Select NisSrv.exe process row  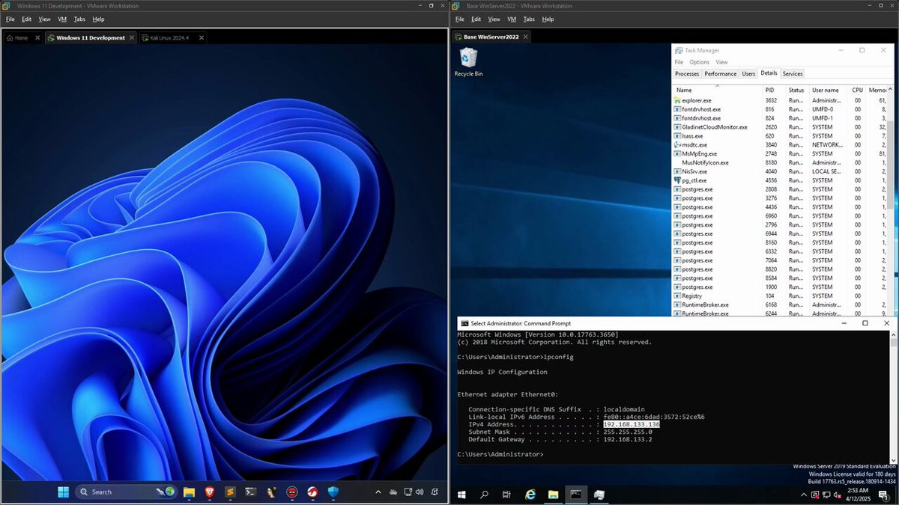[x=780, y=171]
